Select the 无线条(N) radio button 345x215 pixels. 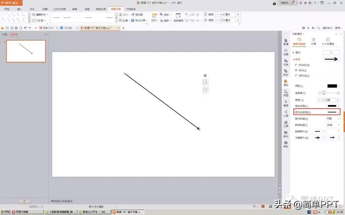[x=296, y=65]
